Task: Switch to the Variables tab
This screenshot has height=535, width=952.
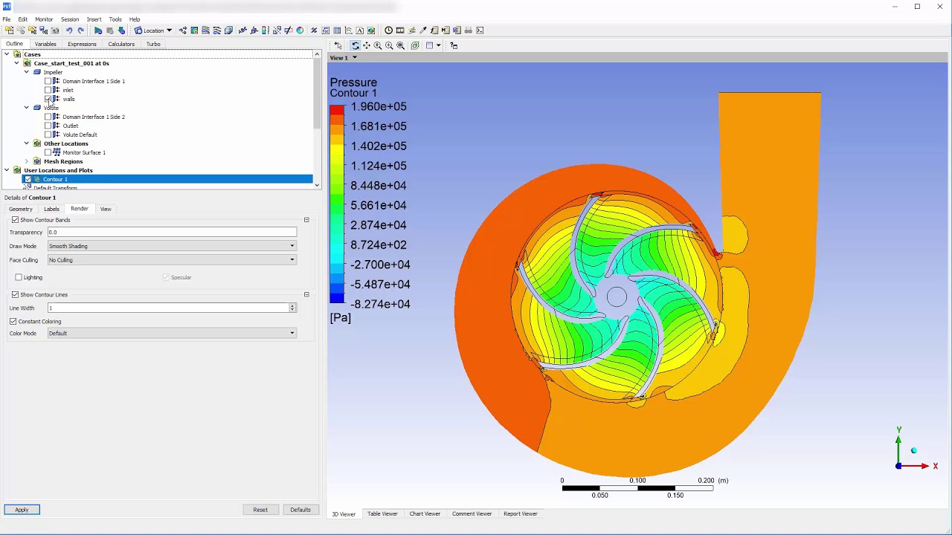Action: click(x=45, y=44)
